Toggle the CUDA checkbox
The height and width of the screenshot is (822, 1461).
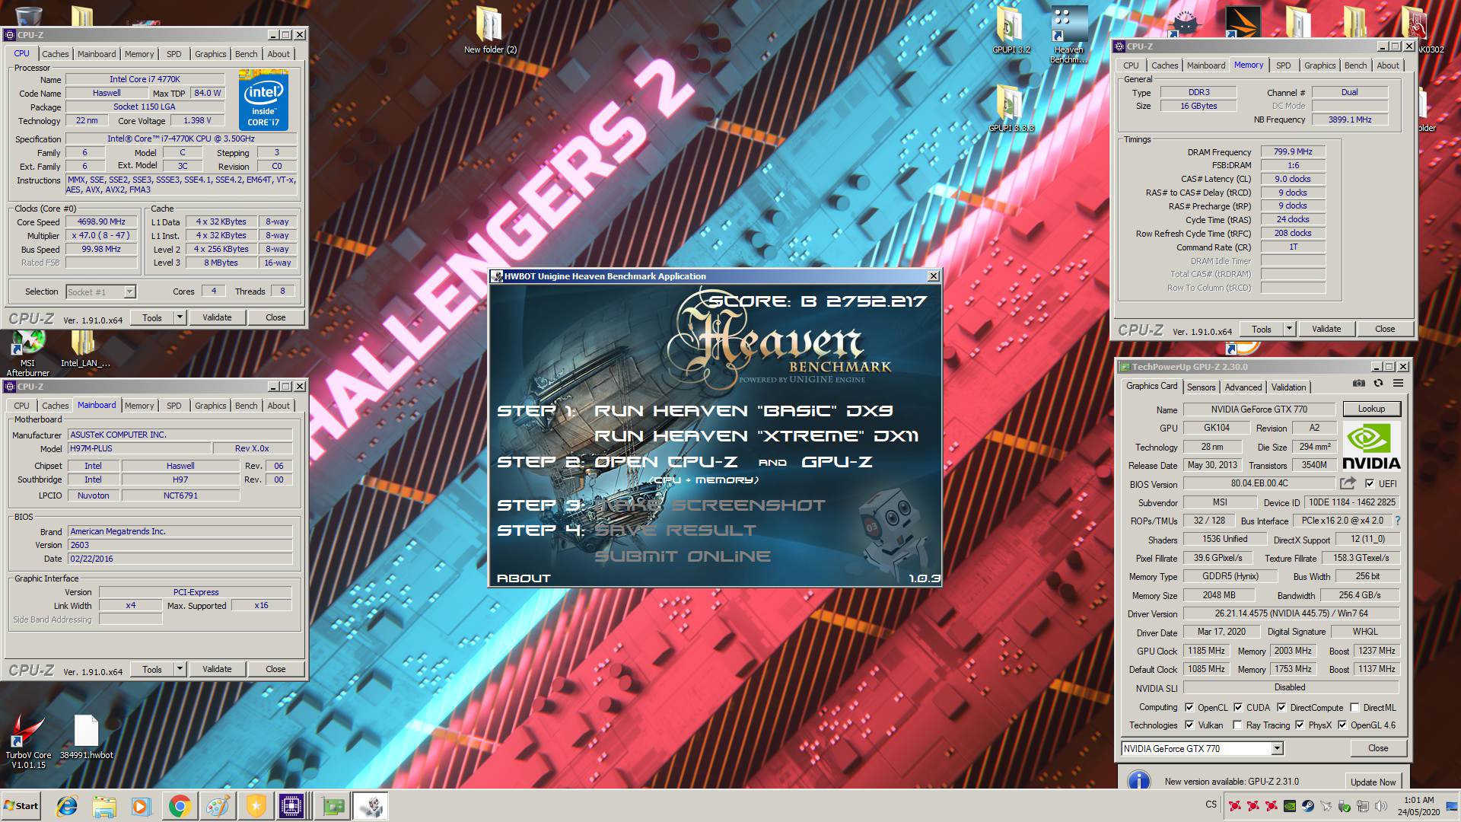click(1238, 707)
